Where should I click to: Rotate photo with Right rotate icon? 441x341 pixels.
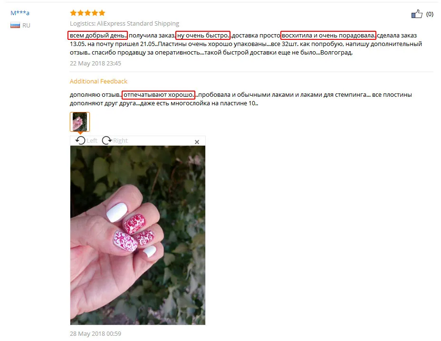pyautogui.click(x=106, y=140)
